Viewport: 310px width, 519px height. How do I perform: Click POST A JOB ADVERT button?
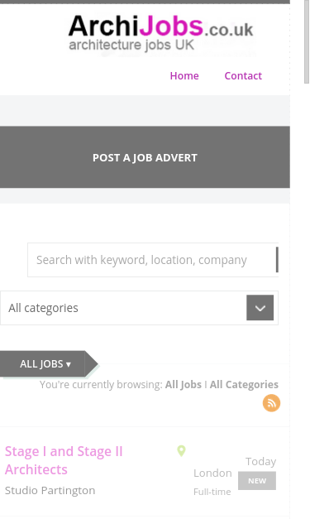tap(145, 157)
